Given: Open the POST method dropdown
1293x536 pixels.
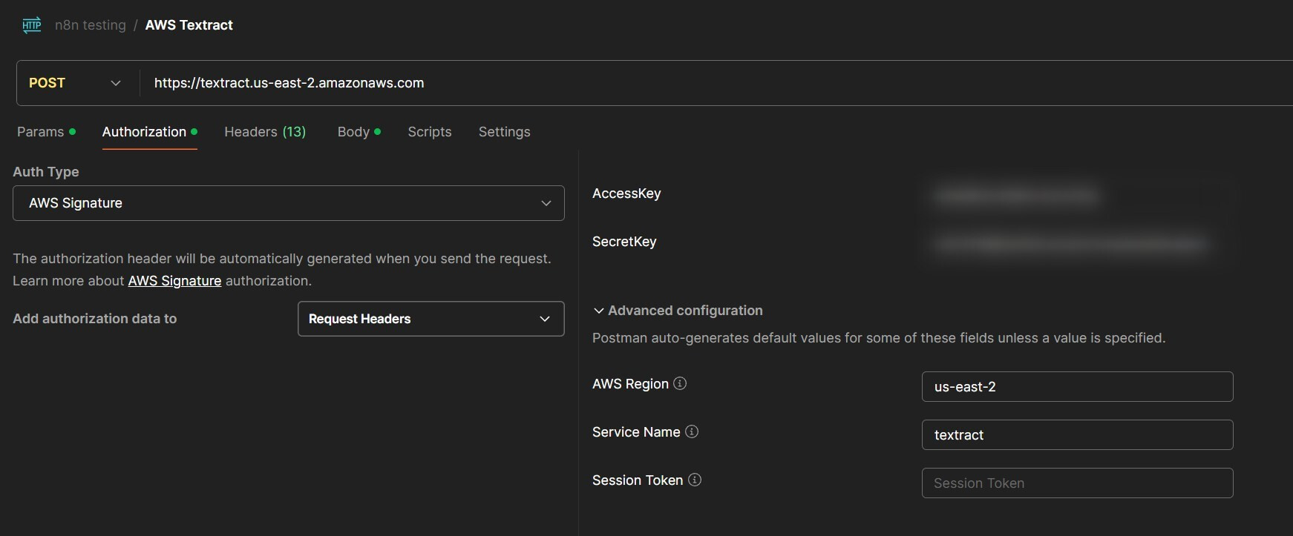Looking at the screenshot, I should tap(74, 83).
